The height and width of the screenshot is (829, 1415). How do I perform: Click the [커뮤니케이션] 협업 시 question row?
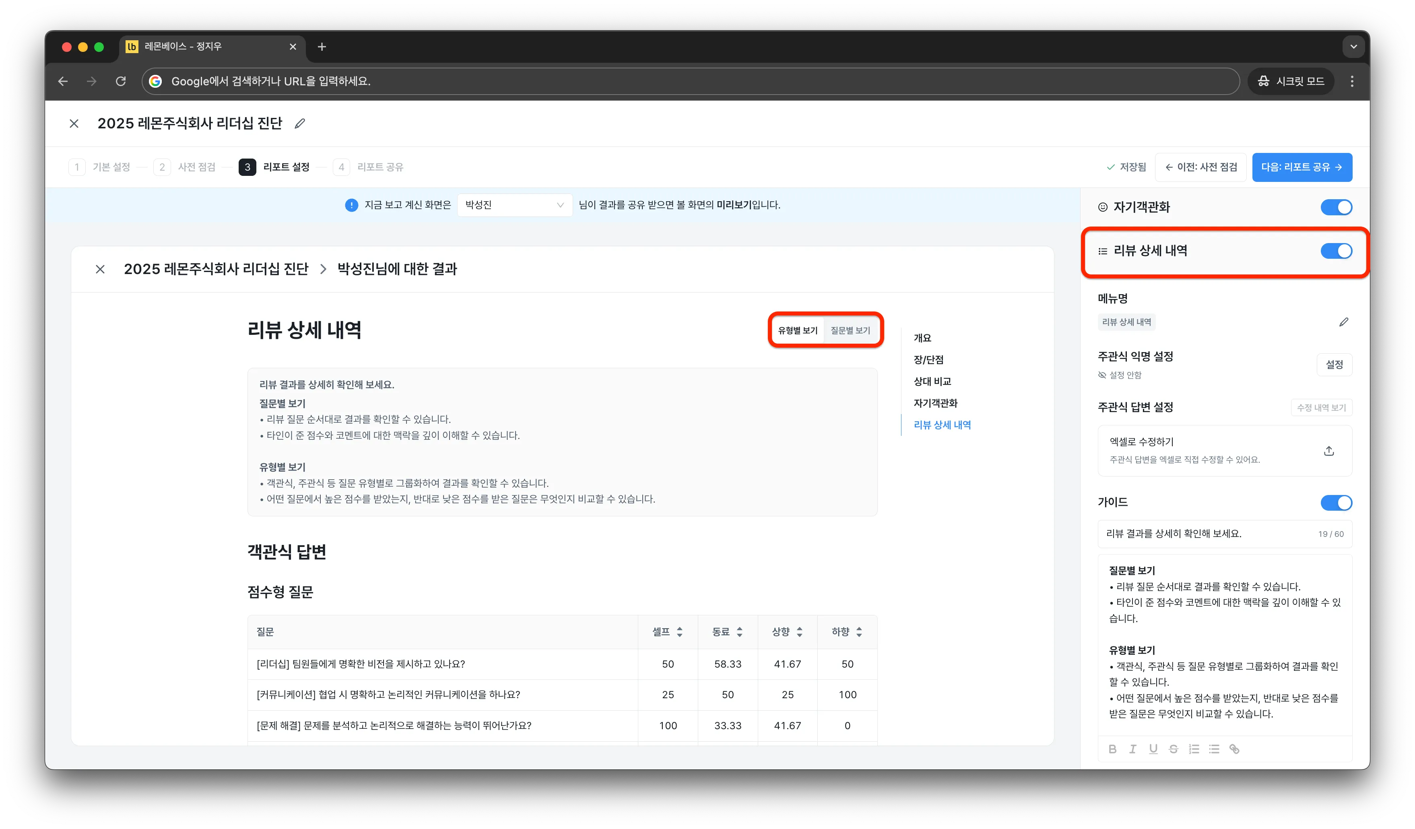562,695
